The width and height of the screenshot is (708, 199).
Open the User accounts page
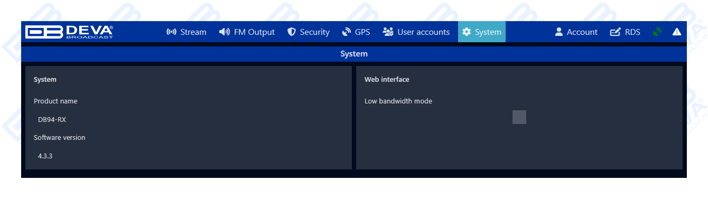click(417, 32)
